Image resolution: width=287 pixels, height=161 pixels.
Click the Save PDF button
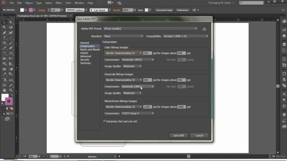[178, 136]
